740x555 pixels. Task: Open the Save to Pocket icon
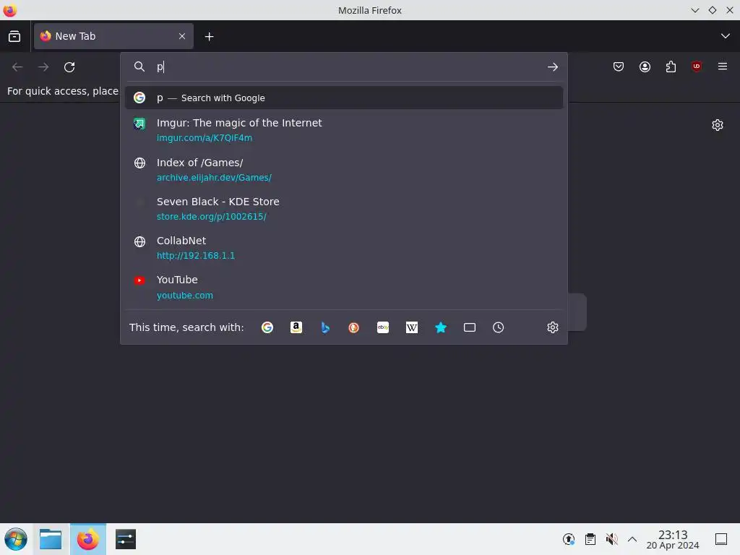619,67
